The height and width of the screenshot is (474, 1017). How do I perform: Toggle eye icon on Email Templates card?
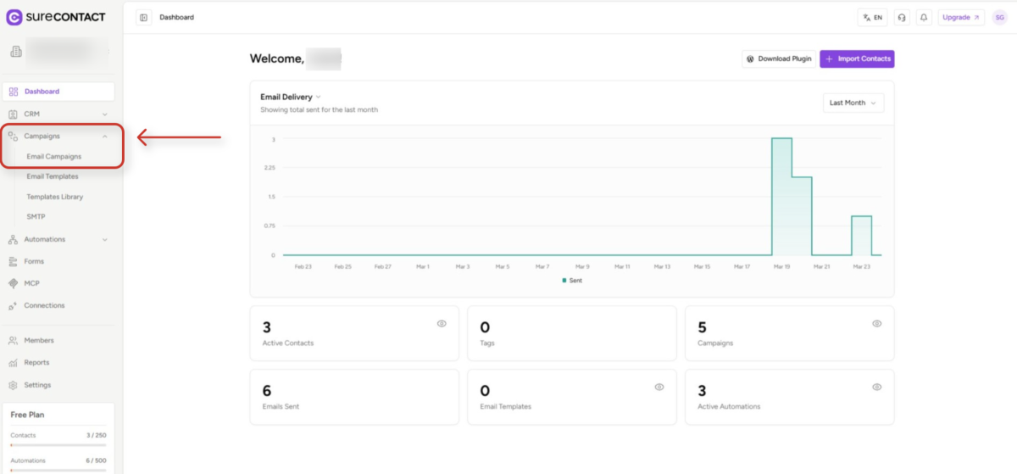tap(659, 387)
